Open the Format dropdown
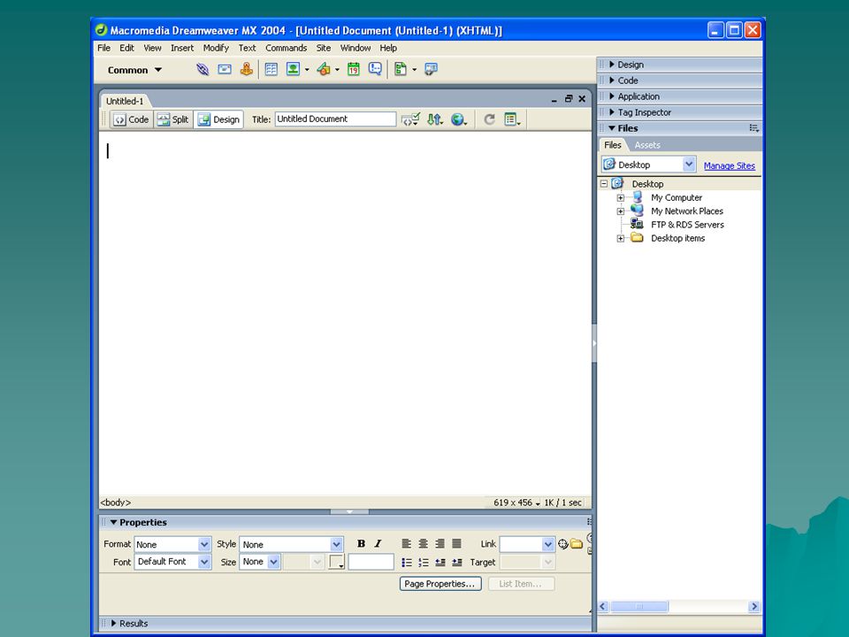 (204, 544)
